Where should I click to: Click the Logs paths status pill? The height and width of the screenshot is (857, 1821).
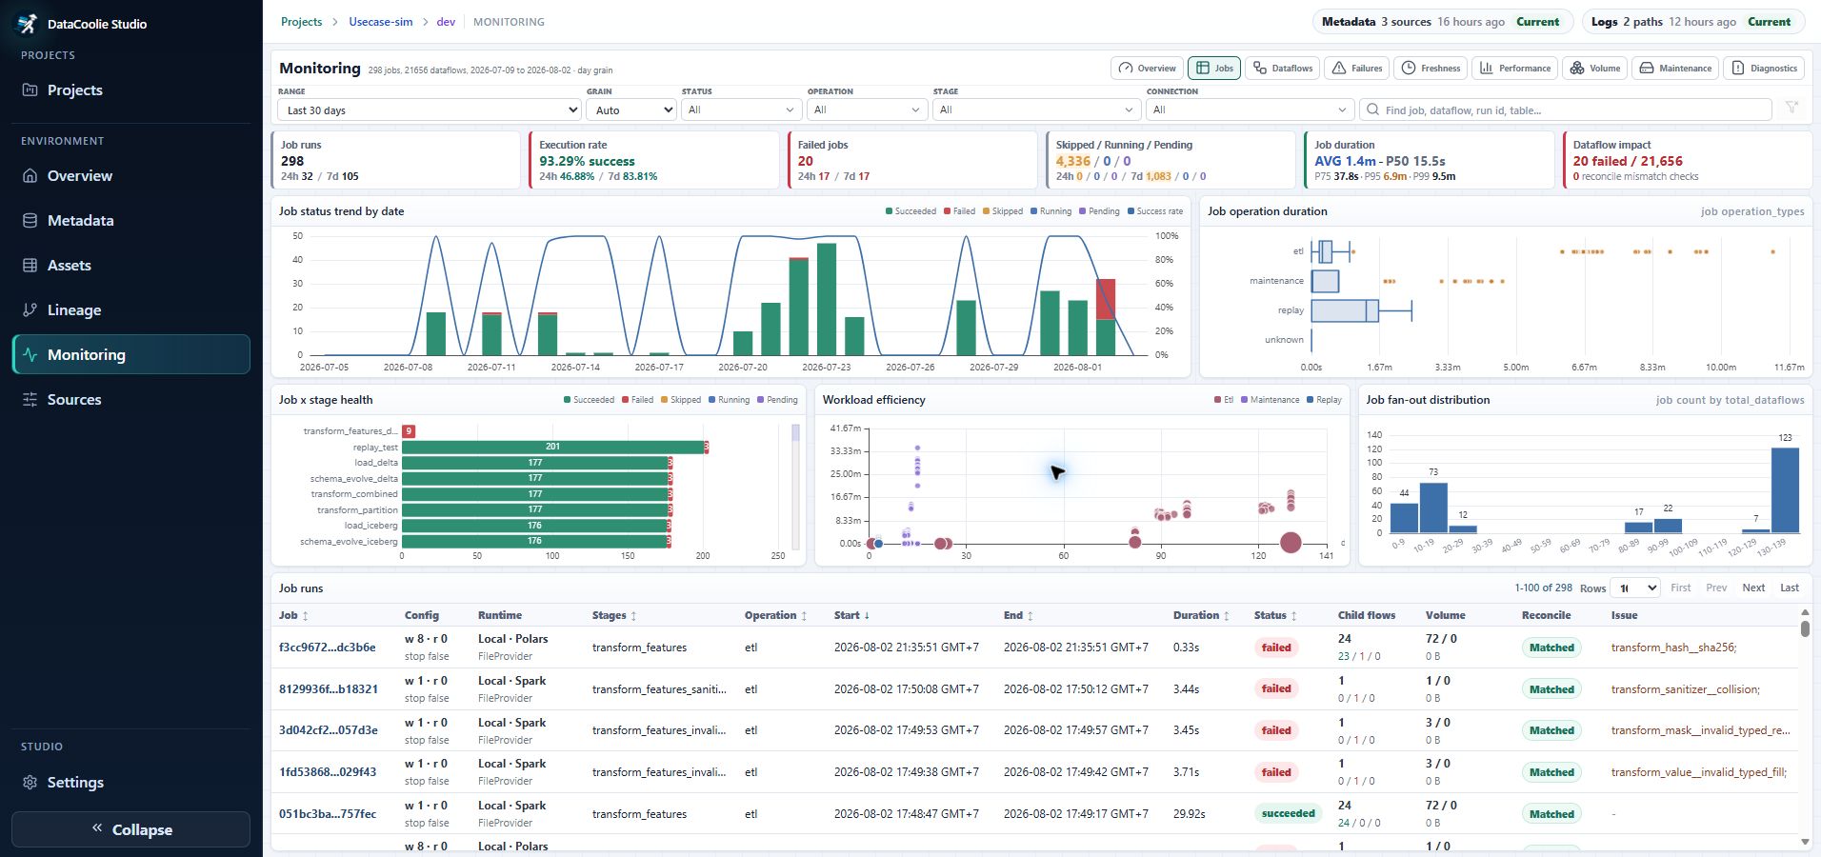[1693, 22]
